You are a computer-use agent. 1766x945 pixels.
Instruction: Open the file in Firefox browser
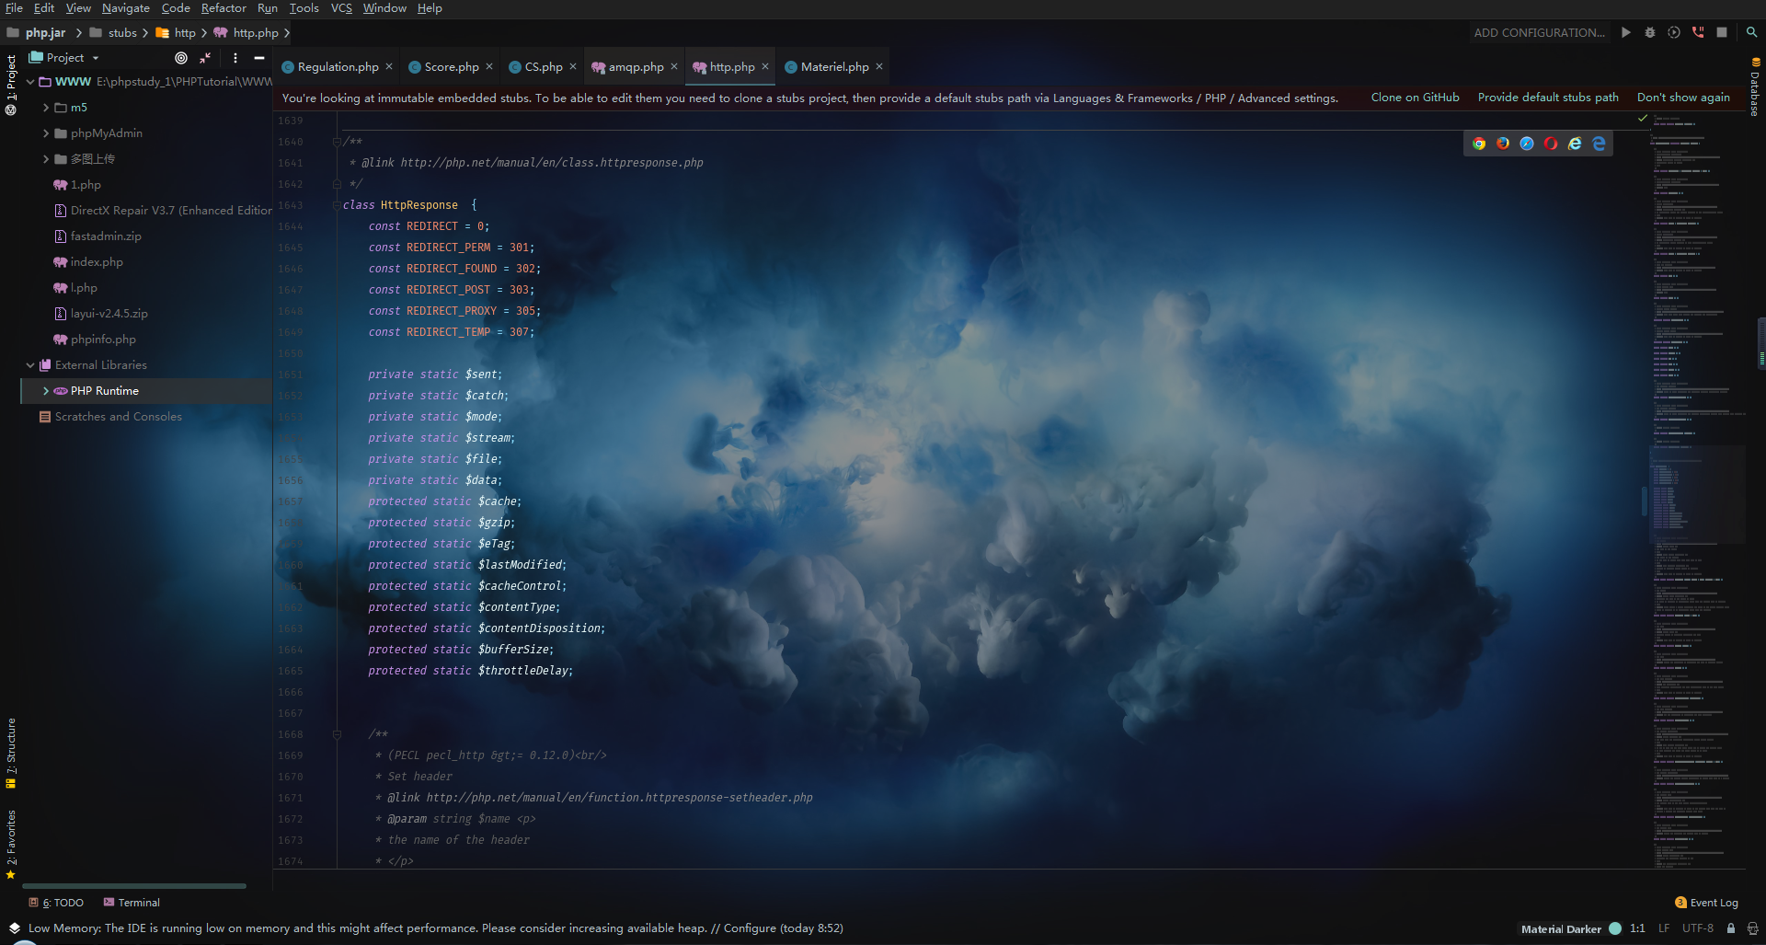click(1503, 144)
